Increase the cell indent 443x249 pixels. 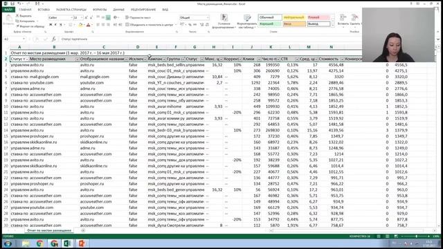click(x=120, y=25)
